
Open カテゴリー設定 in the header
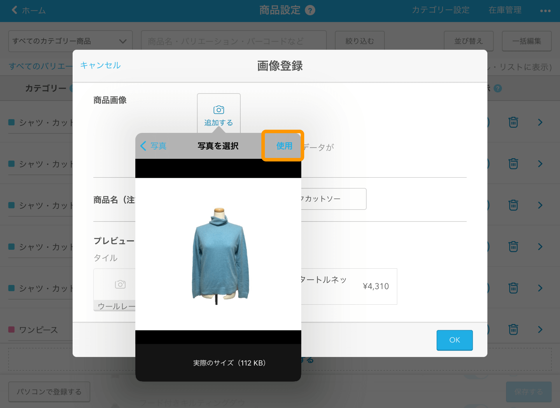[440, 10]
